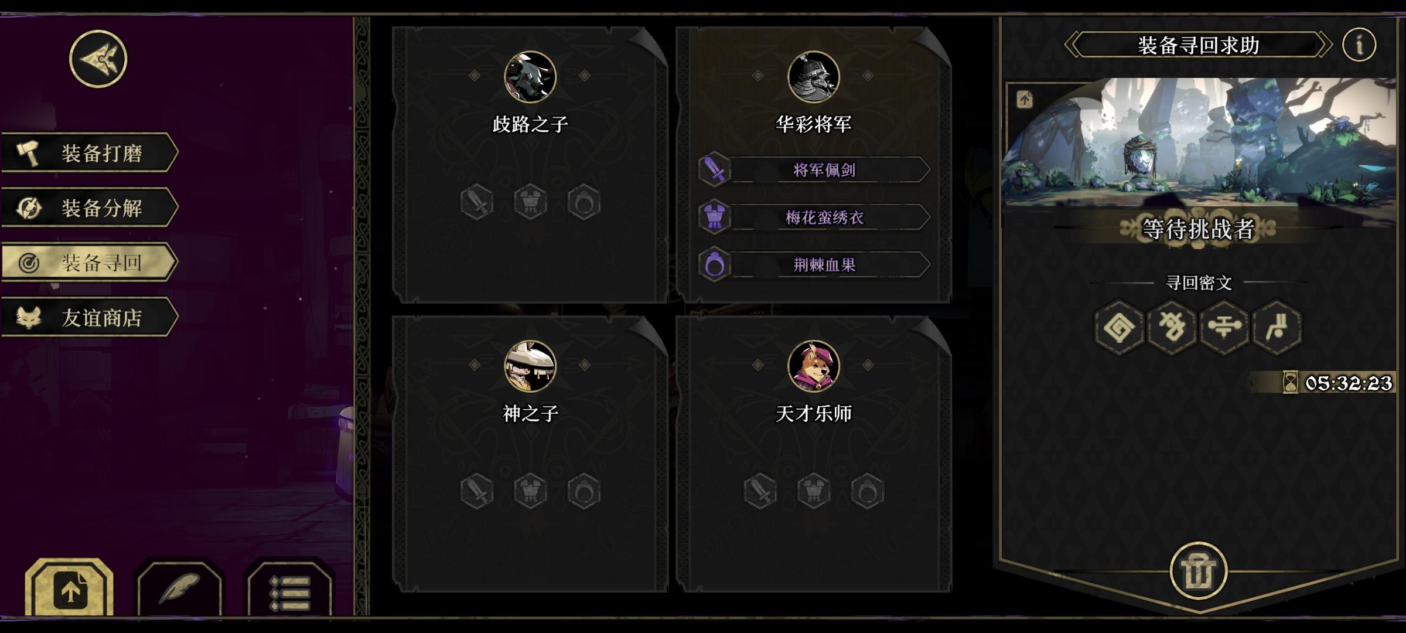Click the upload document icon button

pos(70,588)
